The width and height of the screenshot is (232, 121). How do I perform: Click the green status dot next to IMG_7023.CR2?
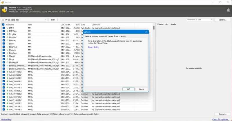pyautogui.click(x=8, y=84)
